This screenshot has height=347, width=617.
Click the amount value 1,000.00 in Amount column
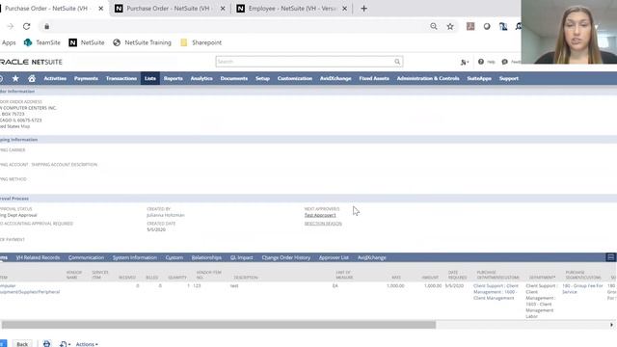pos(433,286)
